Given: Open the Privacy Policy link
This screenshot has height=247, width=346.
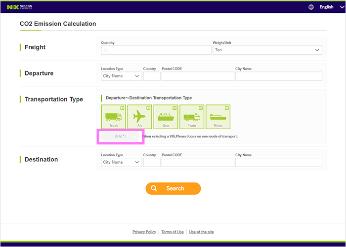Looking at the screenshot, I should [144, 232].
